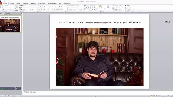The image size is (173, 97).
Task: Apply numbered list formatting
Action: pyautogui.click(x=56, y=6)
